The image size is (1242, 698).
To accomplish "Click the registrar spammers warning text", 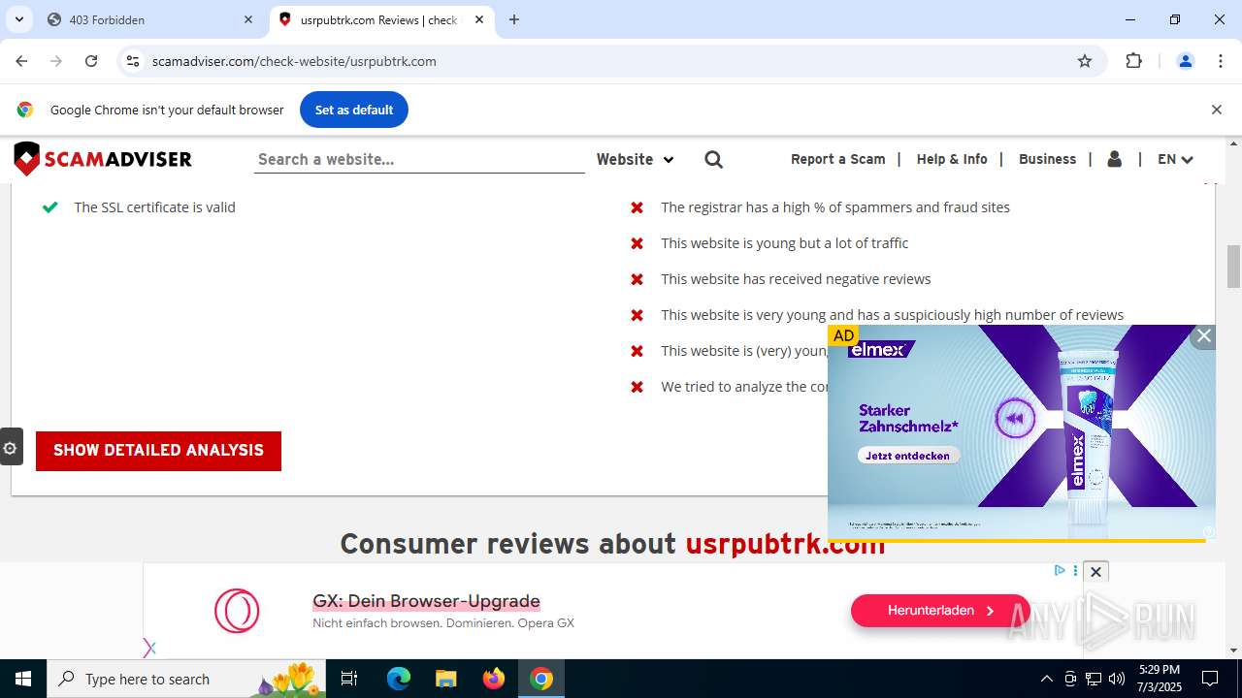I will pos(835,207).
